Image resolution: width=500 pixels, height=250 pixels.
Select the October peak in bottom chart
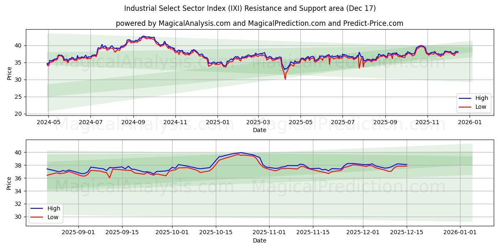point(240,153)
